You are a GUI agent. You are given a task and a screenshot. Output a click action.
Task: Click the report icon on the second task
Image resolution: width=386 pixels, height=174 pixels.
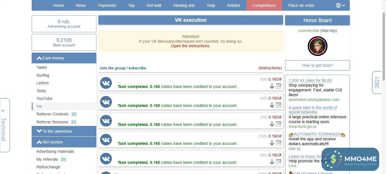coord(279,105)
